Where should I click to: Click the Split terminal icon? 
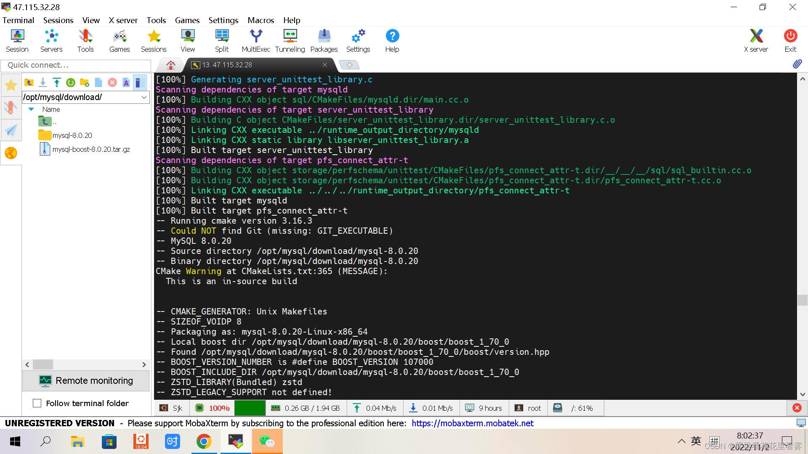(x=222, y=41)
